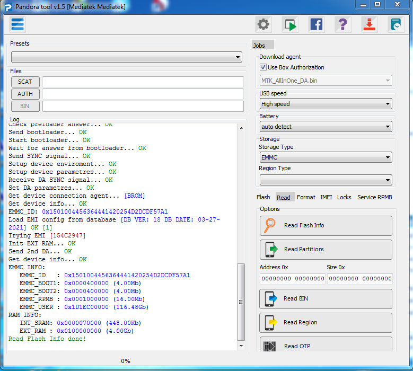The width and height of the screenshot is (413, 371).
Task: Click the 0% progress bar
Action: 126,361
